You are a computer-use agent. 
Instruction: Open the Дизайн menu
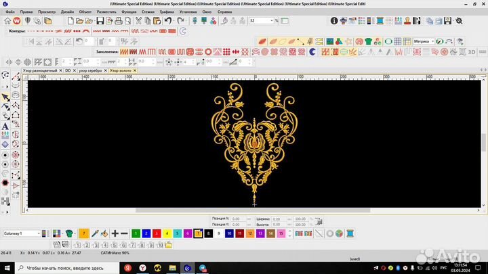[x=67, y=12]
